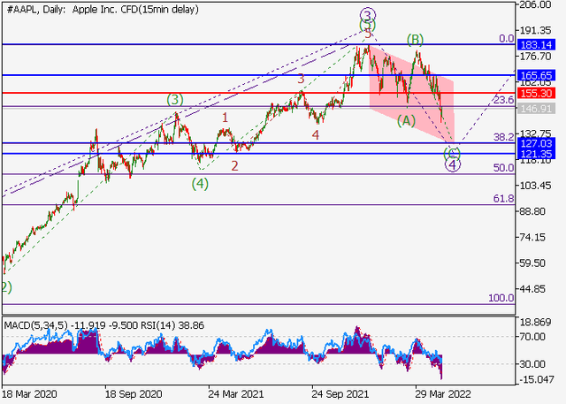Image resolution: width=566 pixels, height=404 pixels.
Task: Select the green (B) wave label
Action: [x=416, y=40]
